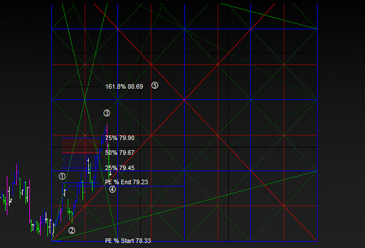Click the PE % Start 78.33 label
This screenshot has height=248, width=365.
coord(128,240)
